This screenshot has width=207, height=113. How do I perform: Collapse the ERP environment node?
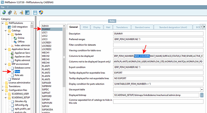(6, 64)
